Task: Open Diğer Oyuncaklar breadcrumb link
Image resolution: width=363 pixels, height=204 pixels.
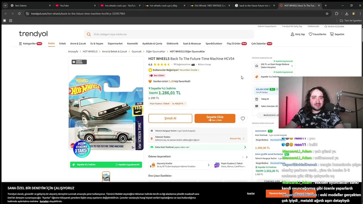Action: 155,52
